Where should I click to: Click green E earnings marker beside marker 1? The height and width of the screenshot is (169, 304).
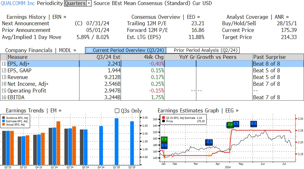click(230, 125)
